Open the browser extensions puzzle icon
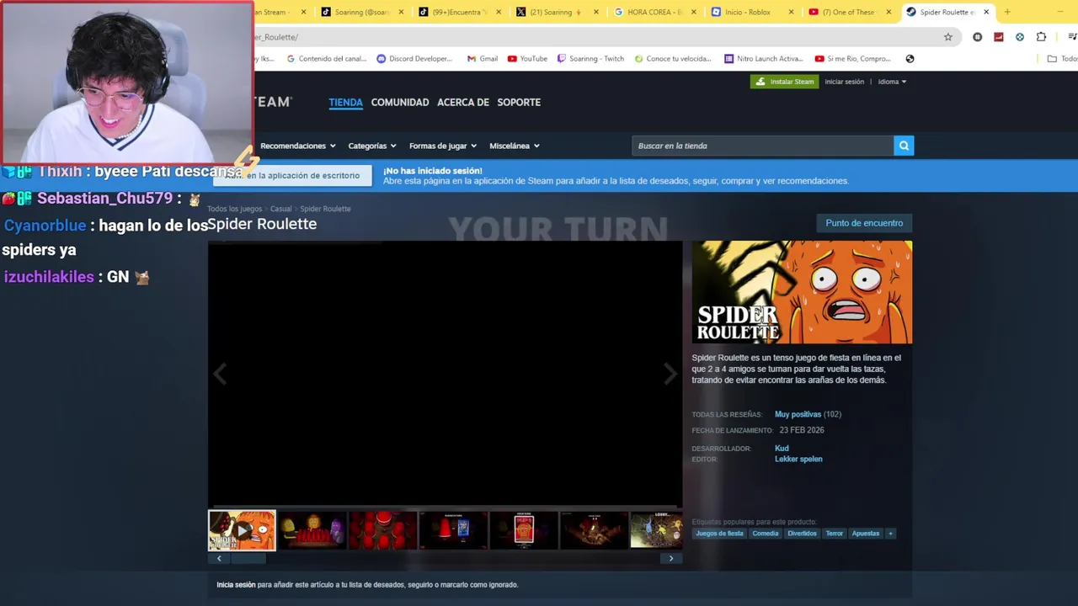 [x=1041, y=37]
